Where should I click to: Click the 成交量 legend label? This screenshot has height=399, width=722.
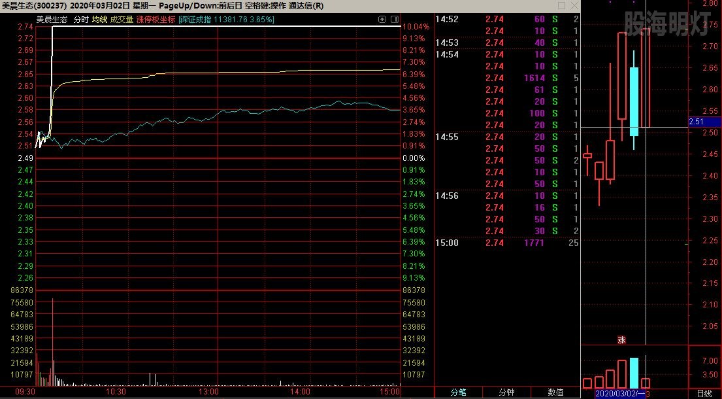pyautogui.click(x=122, y=20)
